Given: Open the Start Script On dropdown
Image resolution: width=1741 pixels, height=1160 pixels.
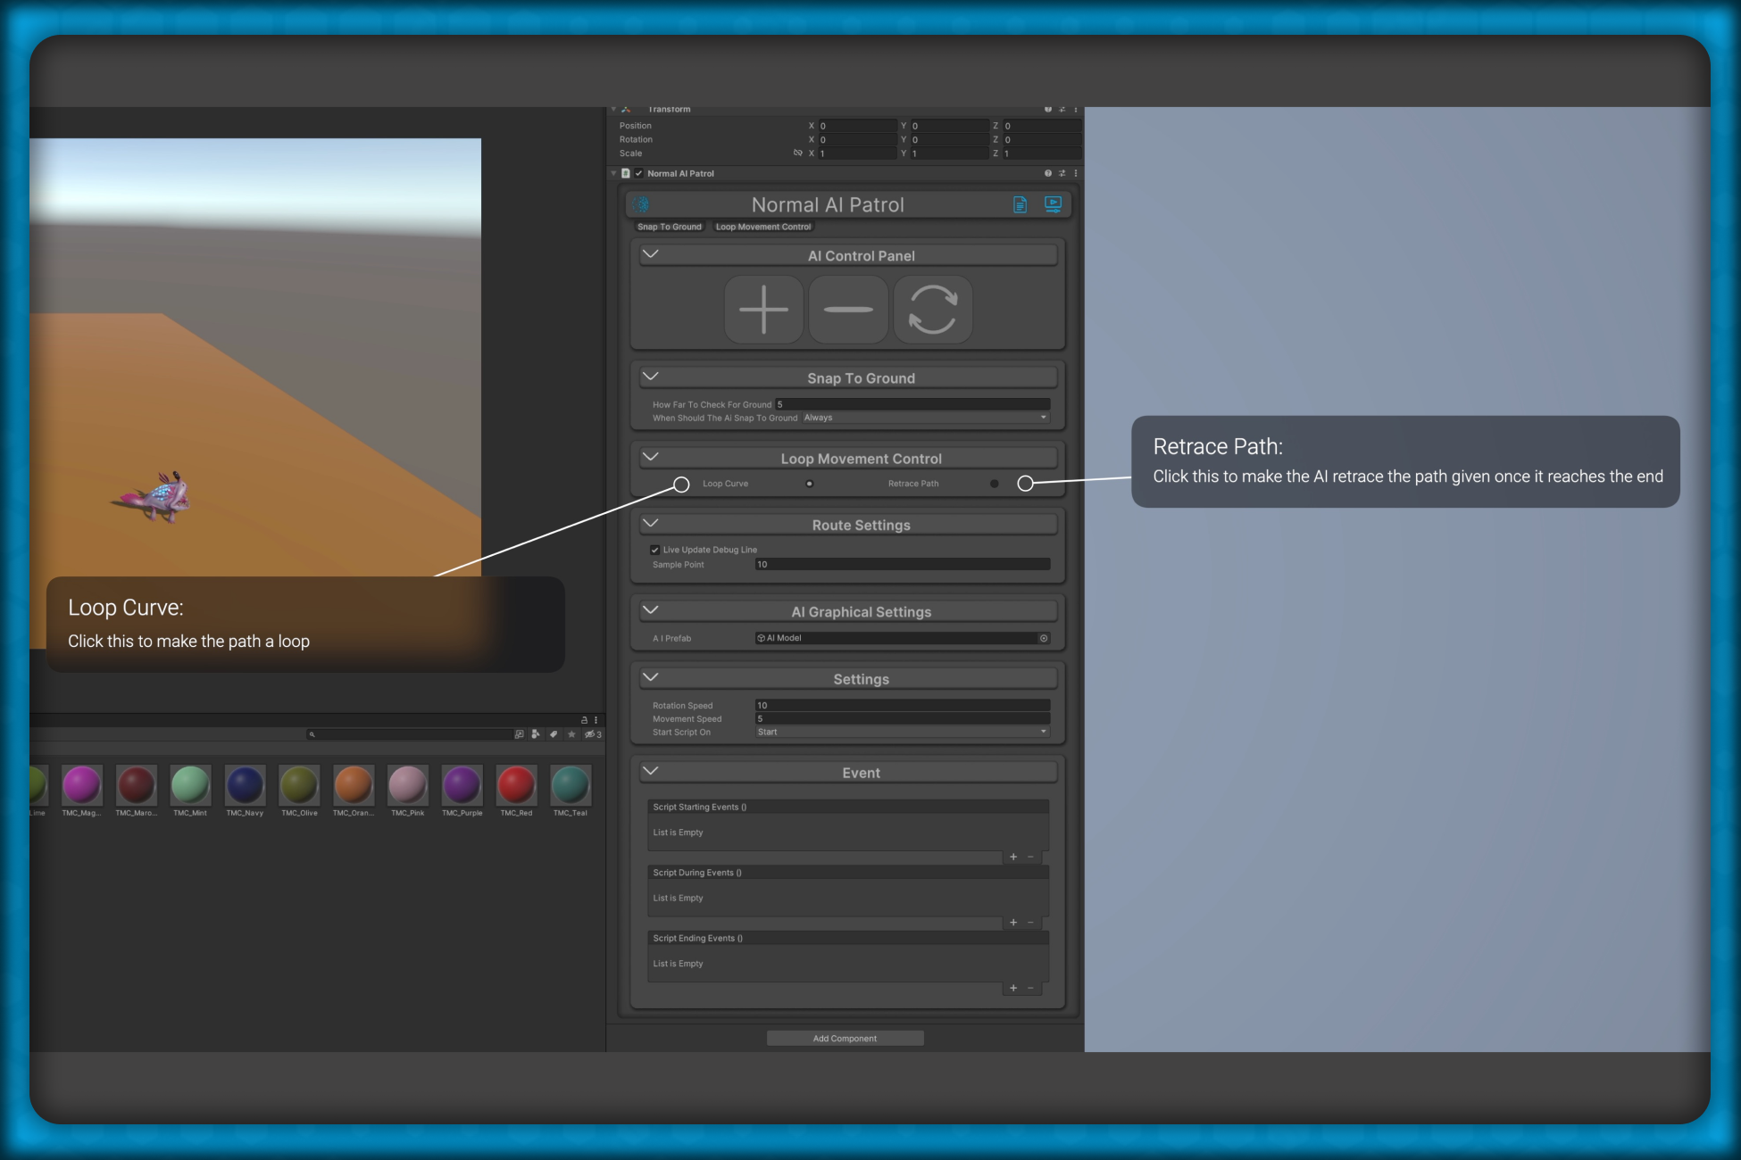Looking at the screenshot, I should (902, 732).
